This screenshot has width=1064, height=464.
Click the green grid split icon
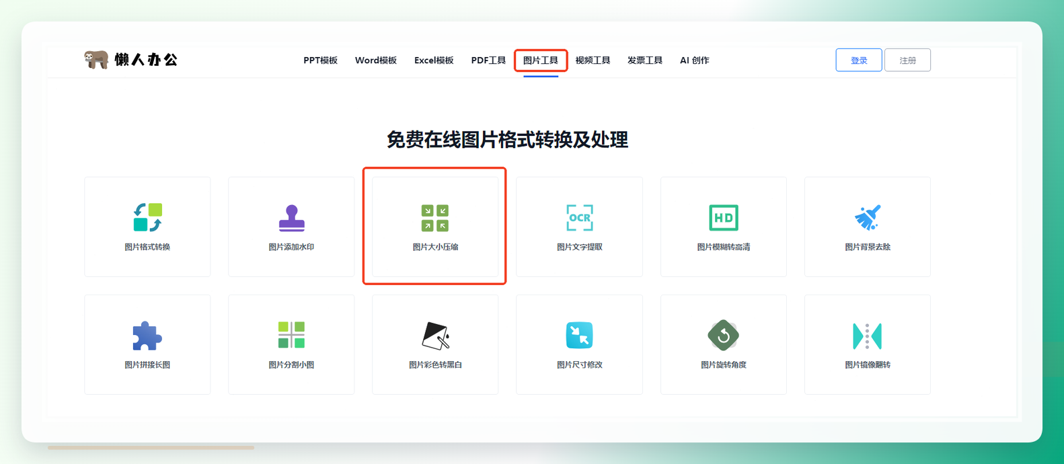pos(291,335)
